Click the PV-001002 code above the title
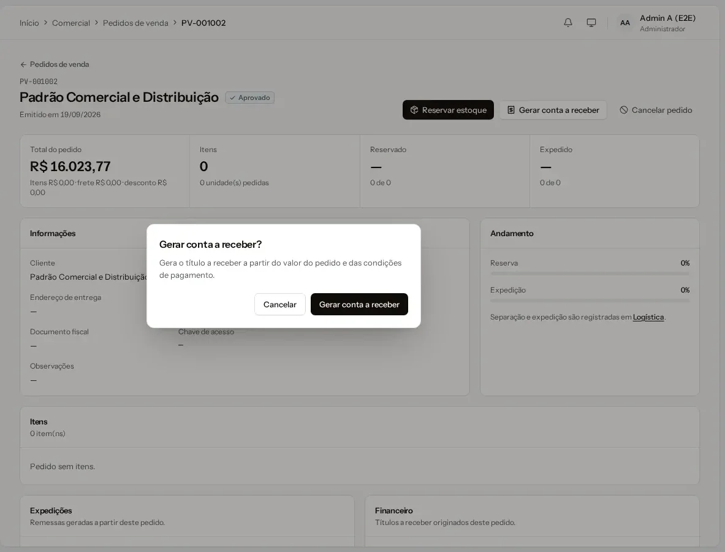Image resolution: width=725 pixels, height=552 pixels. pos(39,82)
